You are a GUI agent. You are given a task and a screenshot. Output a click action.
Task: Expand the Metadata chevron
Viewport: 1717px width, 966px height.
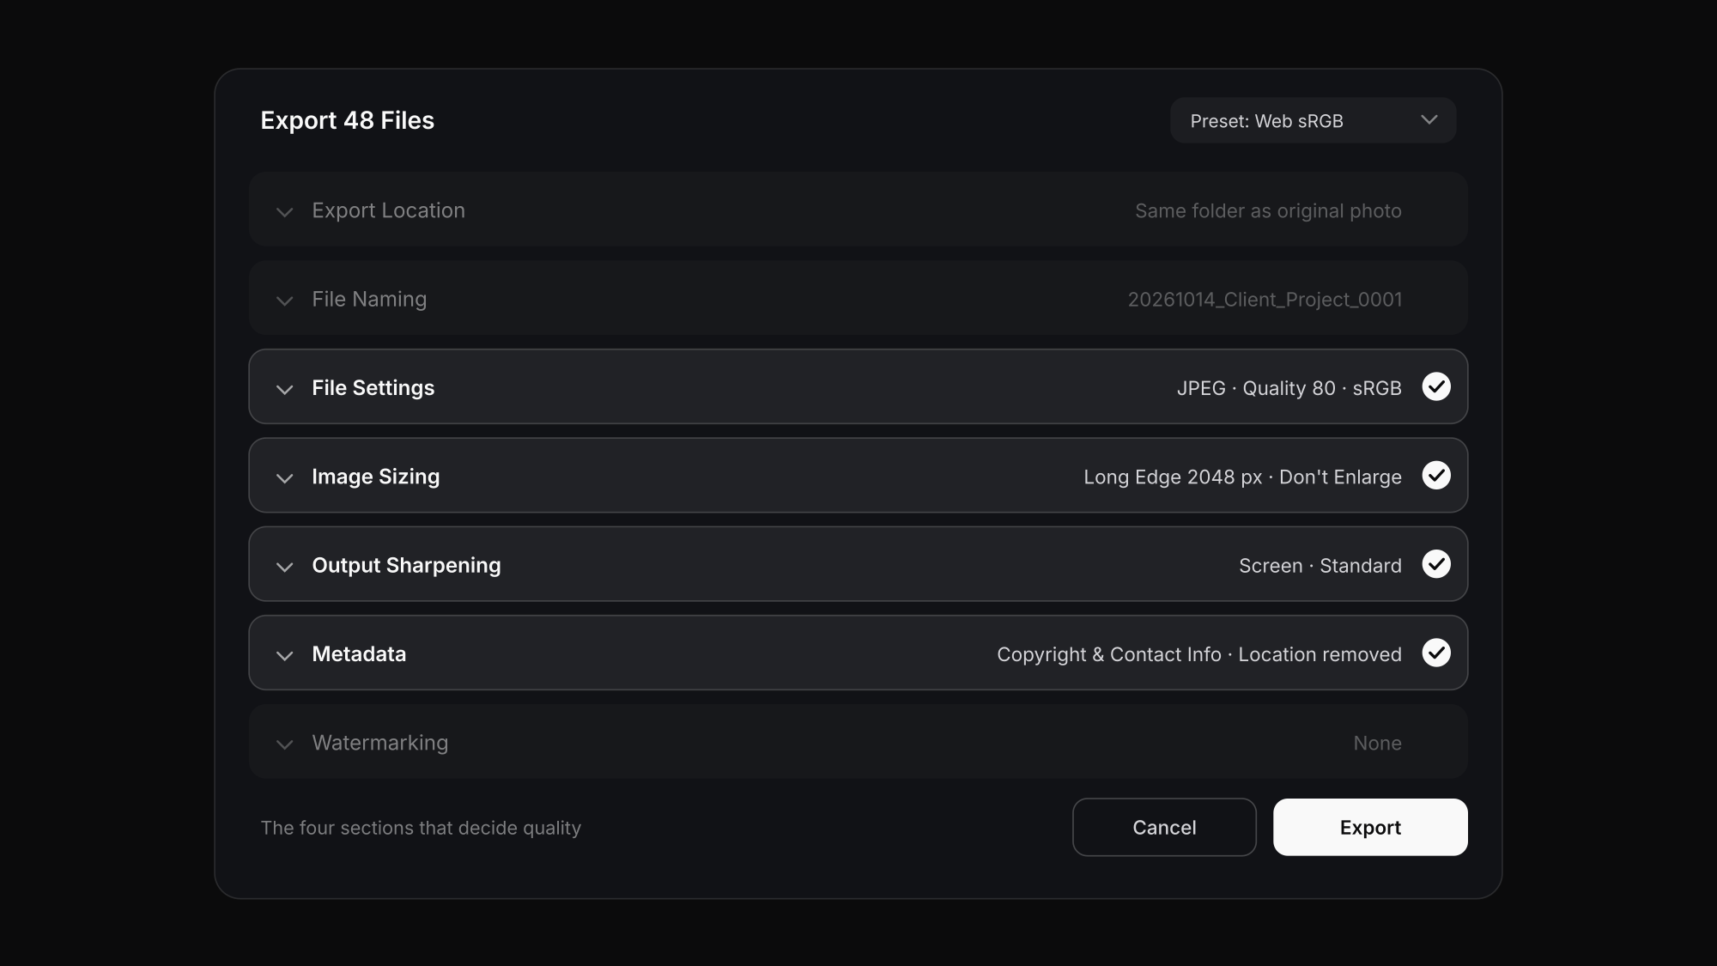point(284,656)
